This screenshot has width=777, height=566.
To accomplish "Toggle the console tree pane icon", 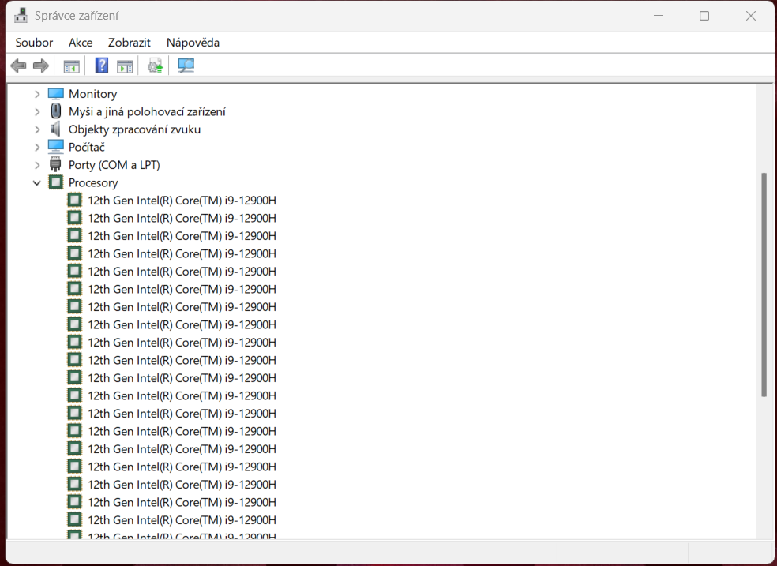I will (x=72, y=66).
